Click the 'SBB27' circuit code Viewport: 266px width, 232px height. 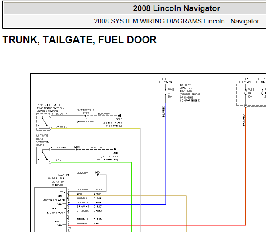point(97,202)
